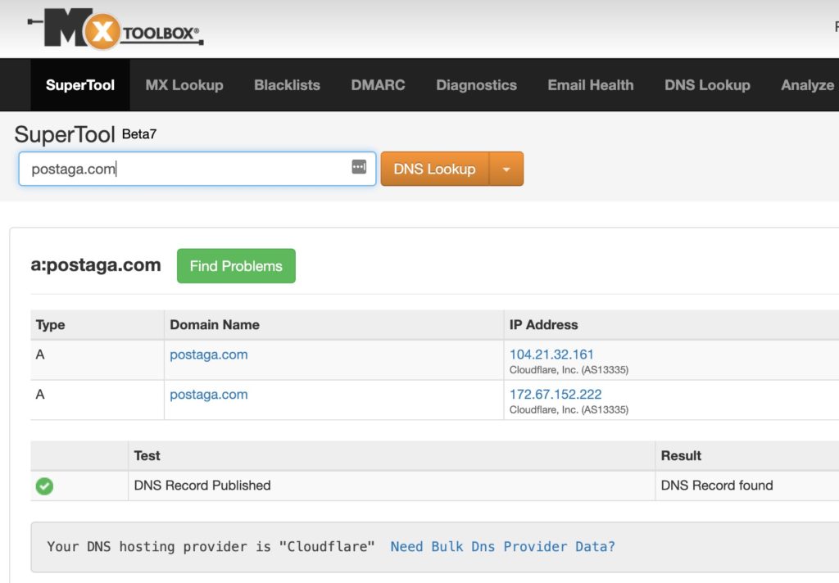Open the Email Health tab
The image size is (839, 583).
[590, 85]
